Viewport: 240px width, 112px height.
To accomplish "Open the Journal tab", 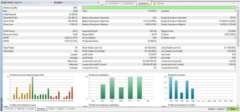I will pyautogui.click(x=71, y=109).
